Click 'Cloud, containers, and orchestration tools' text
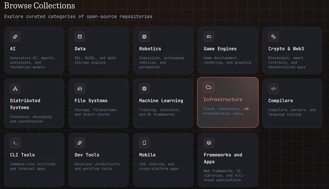Image resolution: width=329 pixels, height=189 pixels. [x=226, y=111]
